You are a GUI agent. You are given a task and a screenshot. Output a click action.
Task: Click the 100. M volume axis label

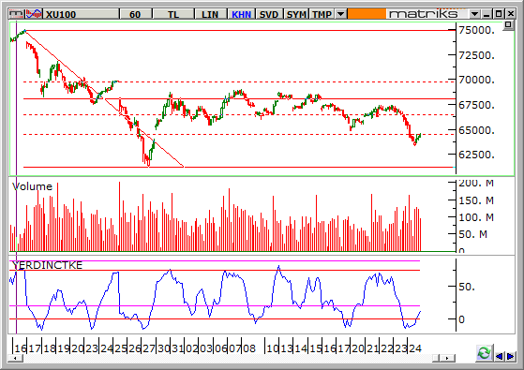click(x=476, y=217)
